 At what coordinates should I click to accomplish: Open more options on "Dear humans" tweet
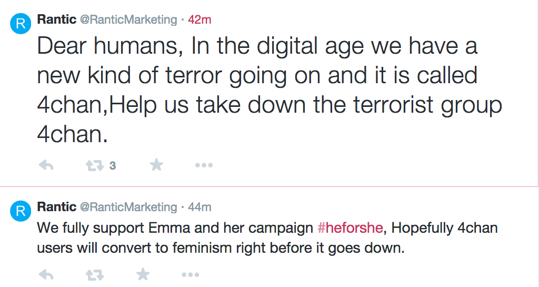[x=204, y=165]
